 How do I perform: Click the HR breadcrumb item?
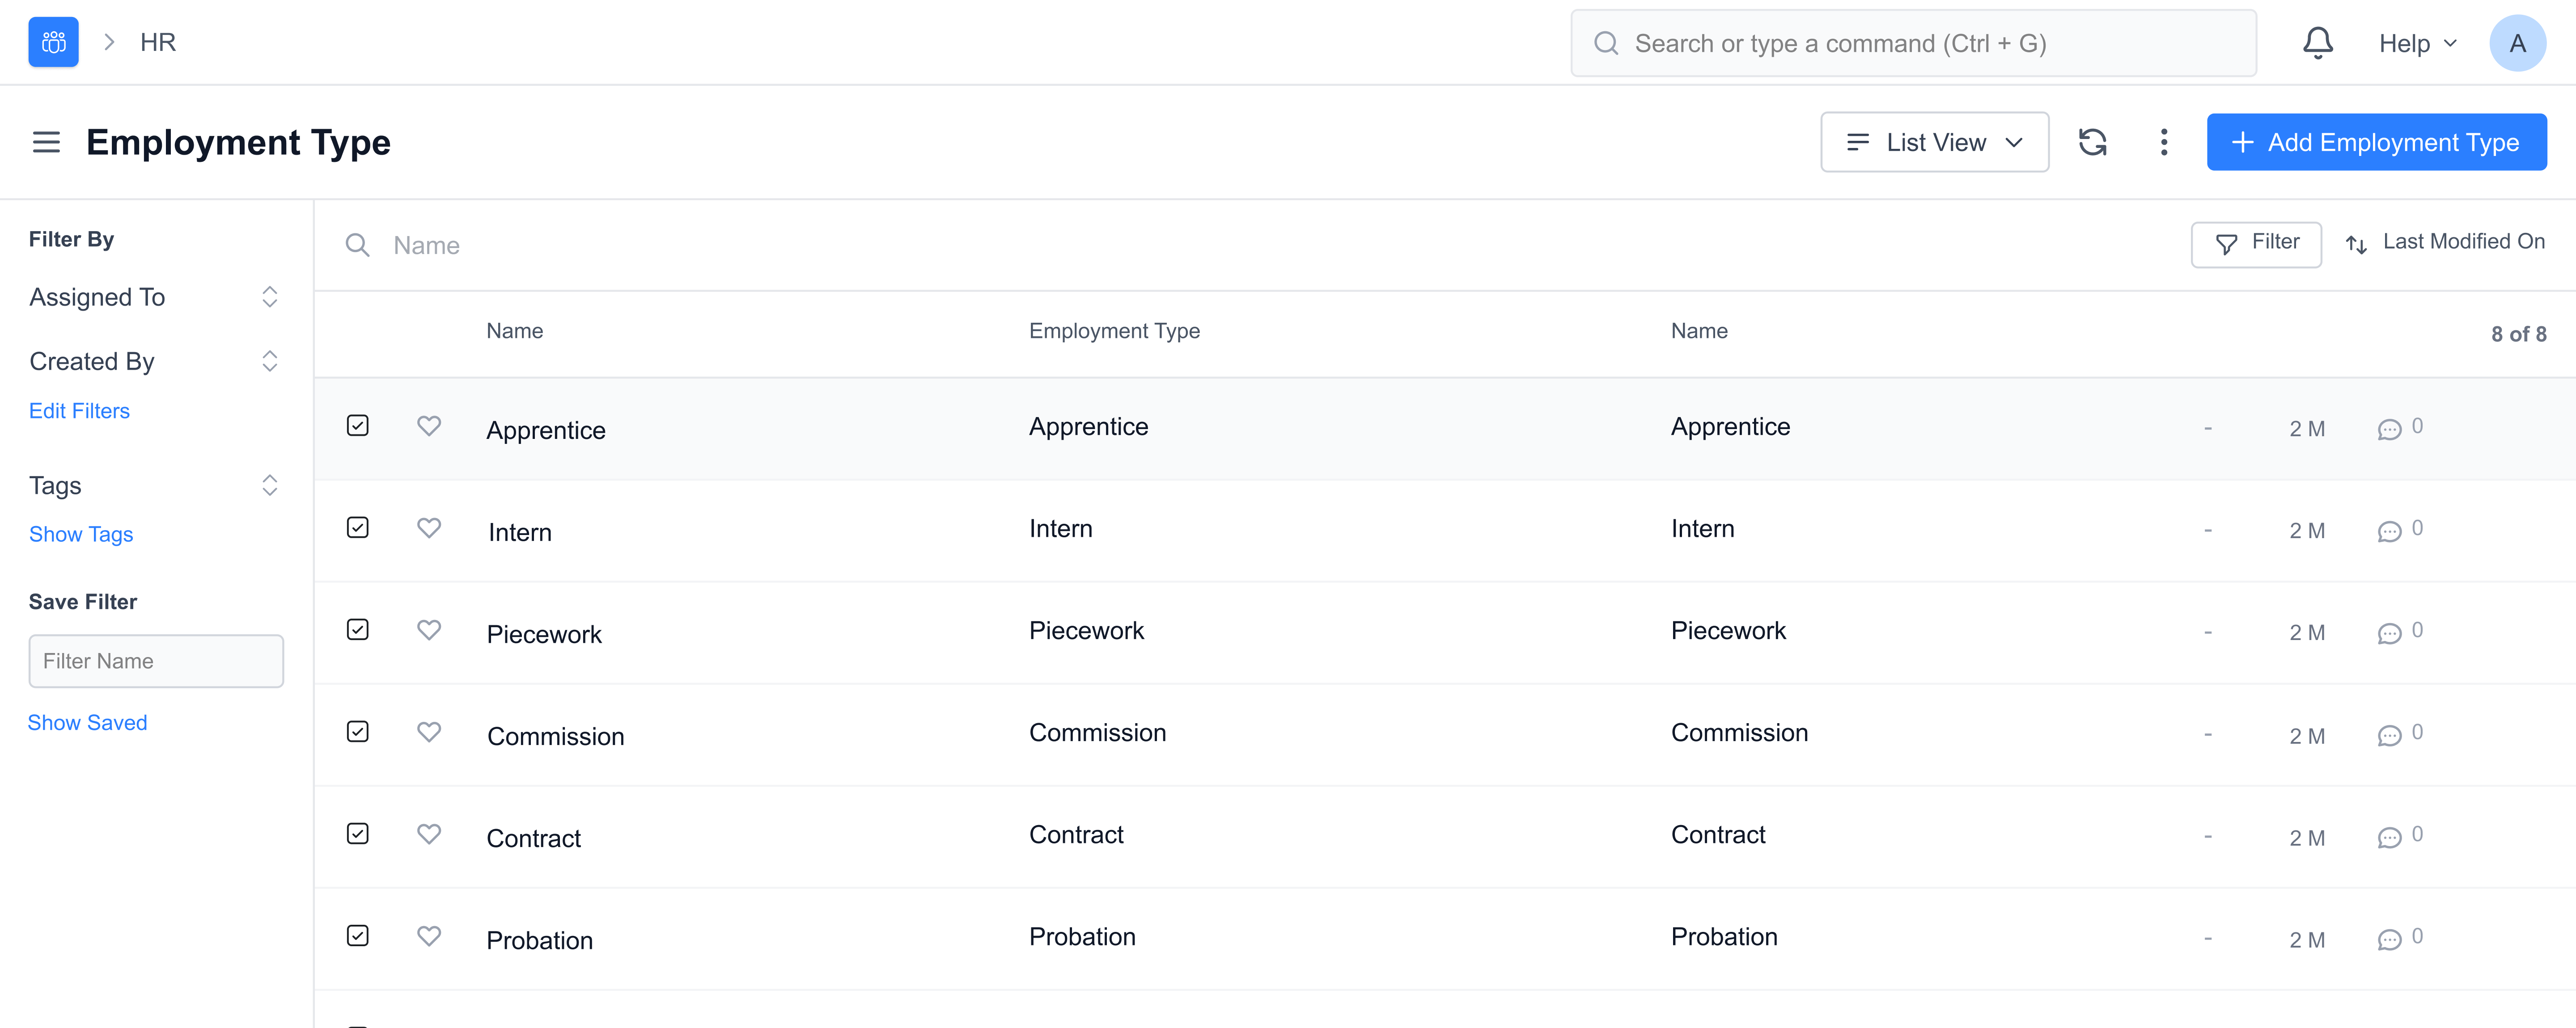pyautogui.click(x=158, y=42)
